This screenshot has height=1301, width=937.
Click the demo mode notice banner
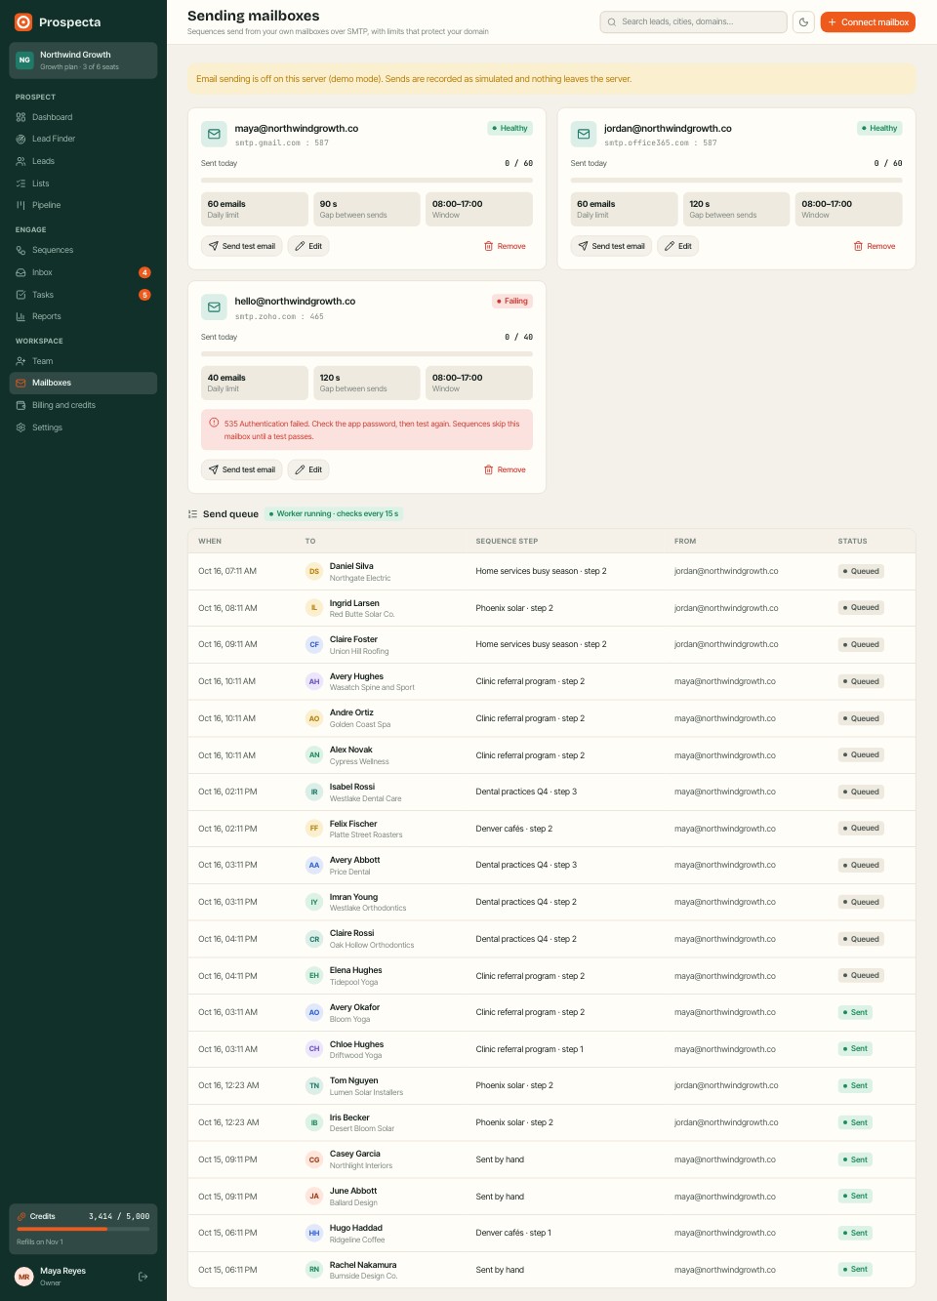pos(551,79)
